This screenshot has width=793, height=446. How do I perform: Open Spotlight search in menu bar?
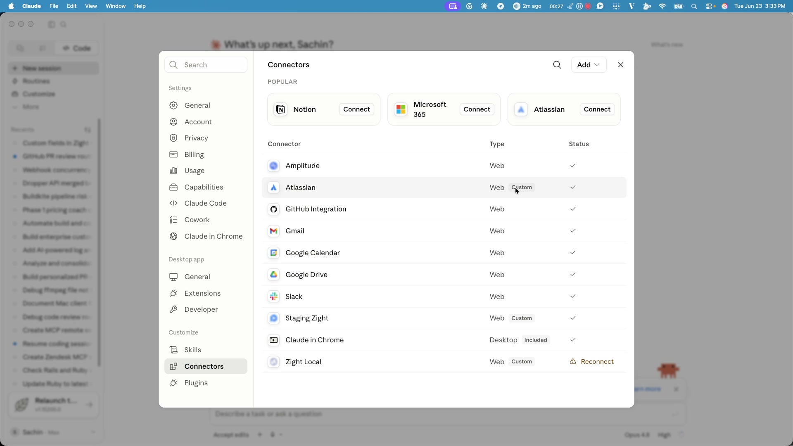pyautogui.click(x=694, y=6)
